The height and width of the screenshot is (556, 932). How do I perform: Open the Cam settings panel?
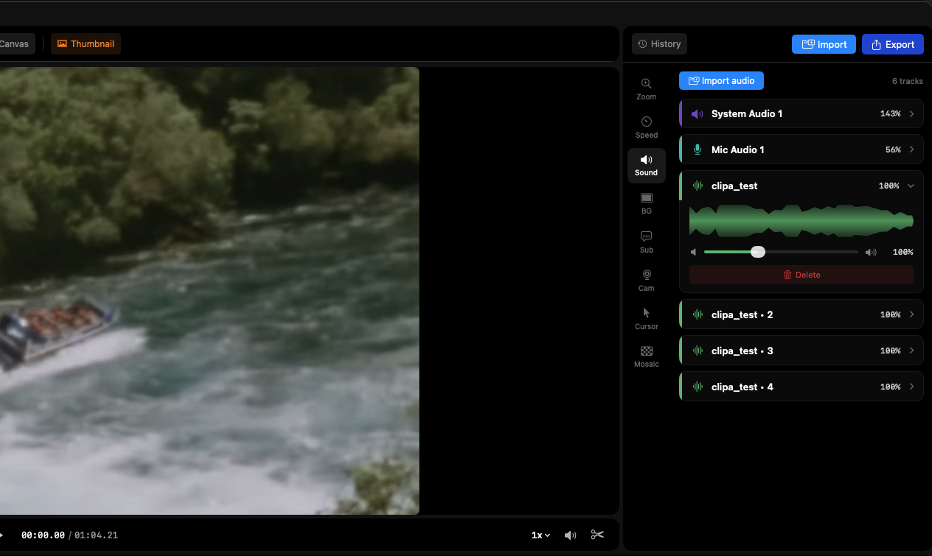[x=646, y=279]
